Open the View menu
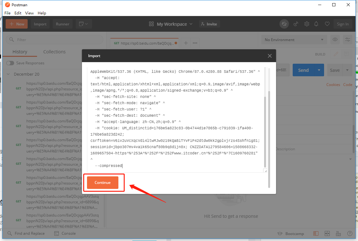The height and width of the screenshot is (241, 358). coord(29,13)
